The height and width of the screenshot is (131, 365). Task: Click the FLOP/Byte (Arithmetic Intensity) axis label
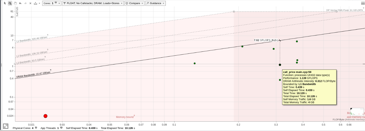pyautogui.click(x=348, y=120)
